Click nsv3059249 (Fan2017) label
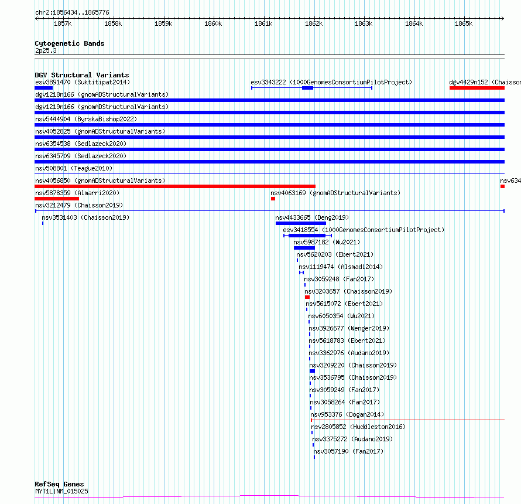Viewport: 521px width, 504px height. pyautogui.click(x=344, y=390)
